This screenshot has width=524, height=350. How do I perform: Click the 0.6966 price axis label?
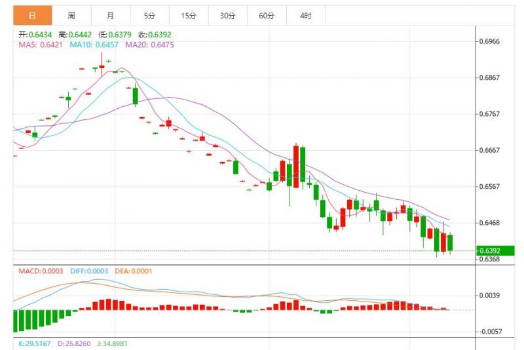point(489,41)
